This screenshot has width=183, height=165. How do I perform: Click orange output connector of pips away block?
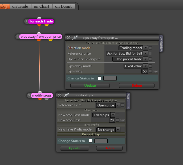[39, 40]
